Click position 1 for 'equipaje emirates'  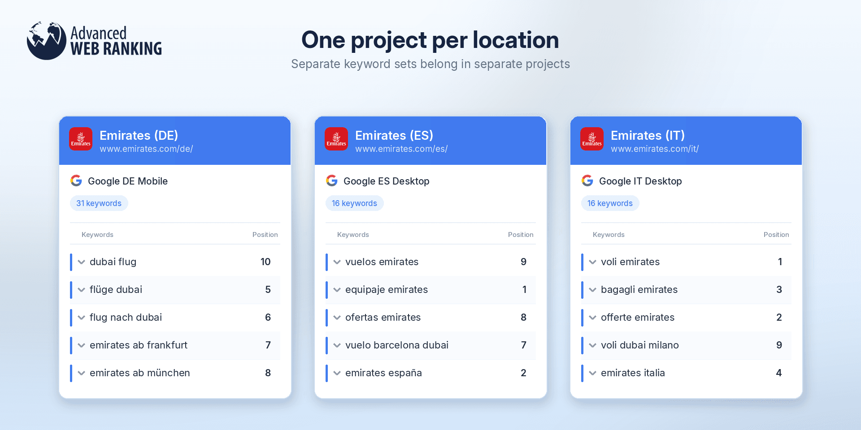(524, 290)
